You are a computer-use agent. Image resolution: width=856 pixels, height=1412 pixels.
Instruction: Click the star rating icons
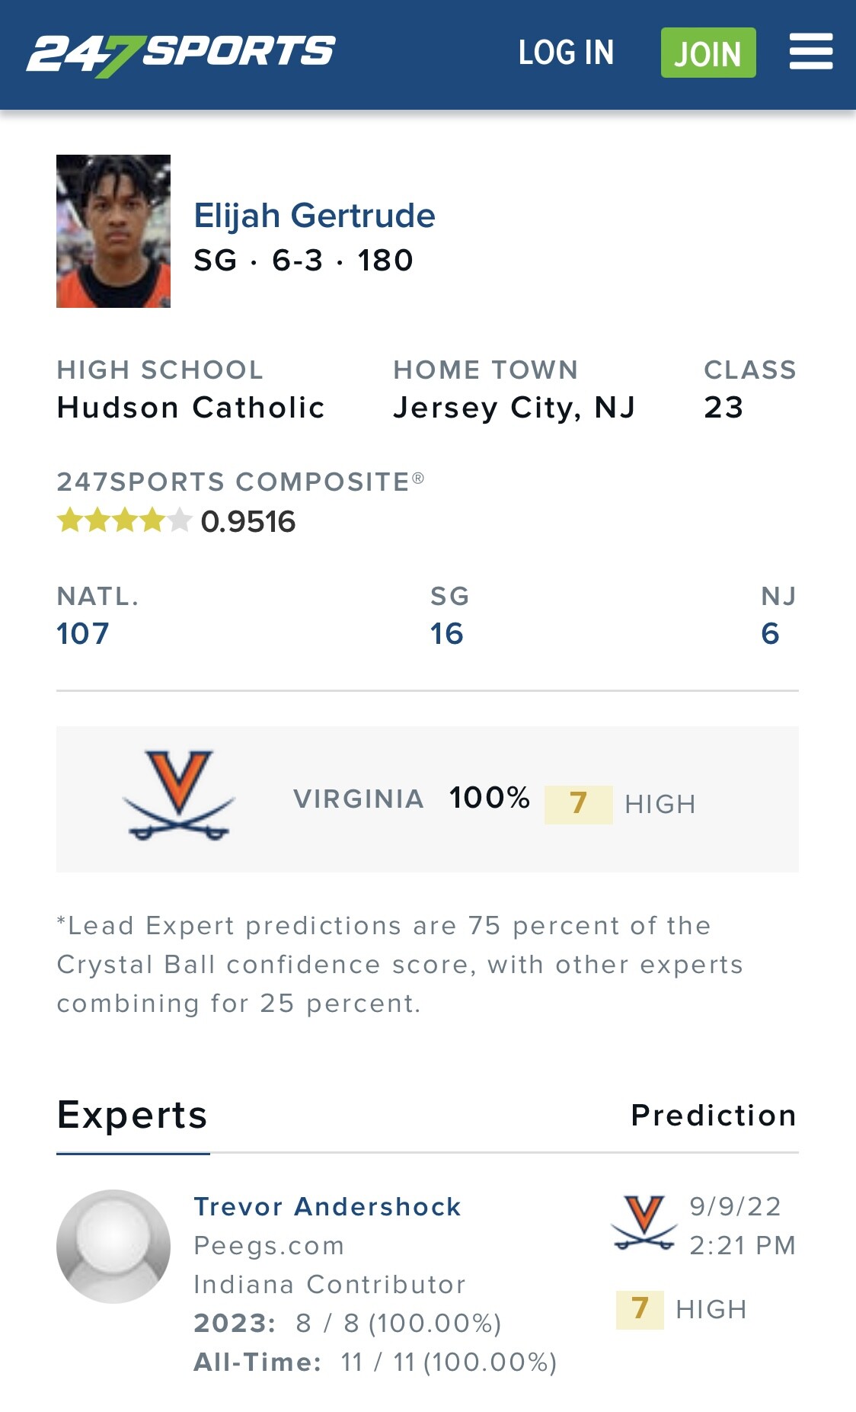click(x=123, y=520)
